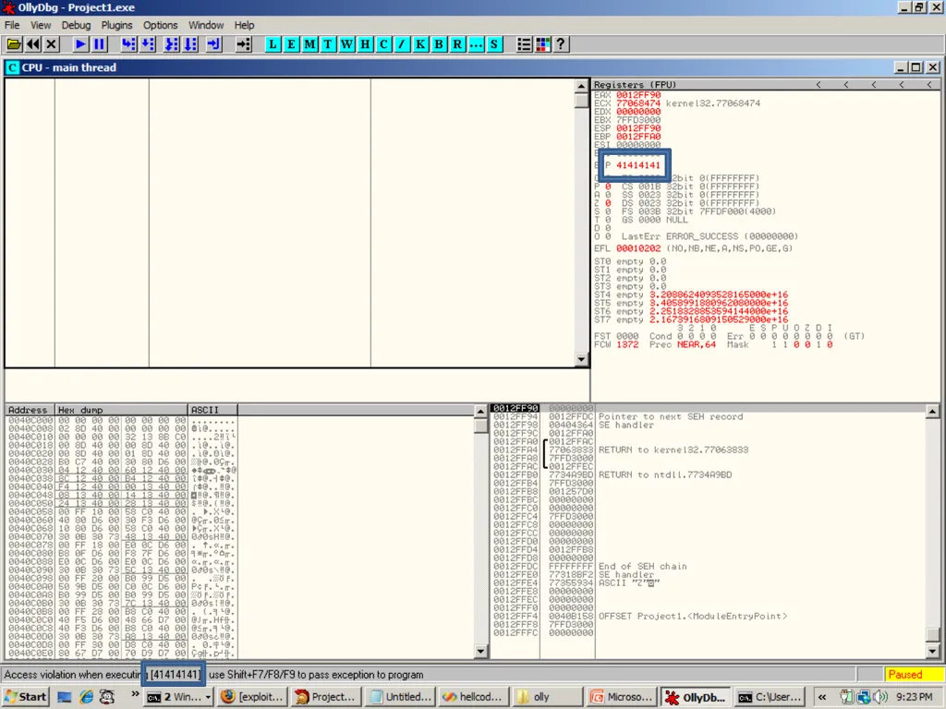Open the Options menu
The image size is (946, 709).
click(160, 25)
